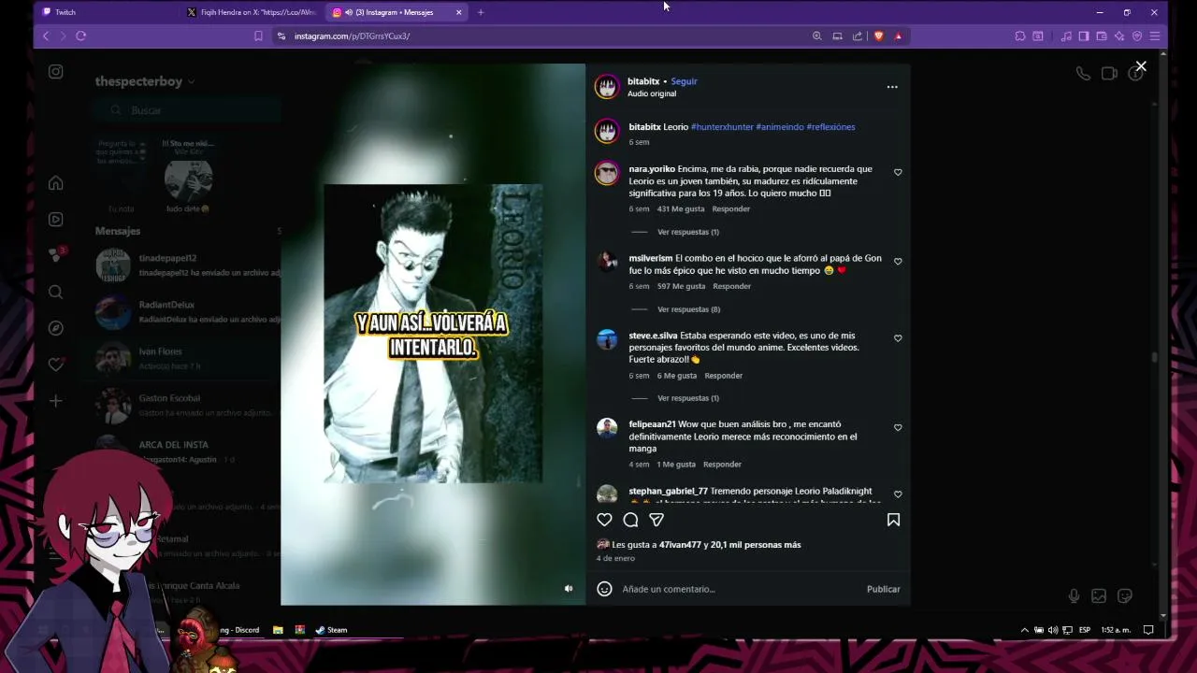The height and width of the screenshot is (673, 1197).
Task: Reply to felipeaan21's comment
Action: coord(722,465)
